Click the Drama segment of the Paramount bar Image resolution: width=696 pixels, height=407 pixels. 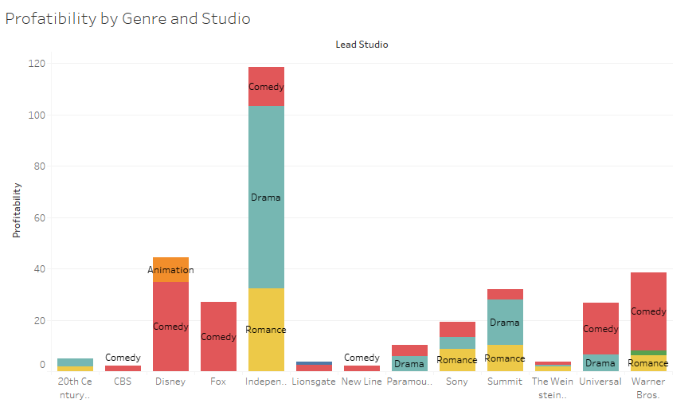point(409,364)
